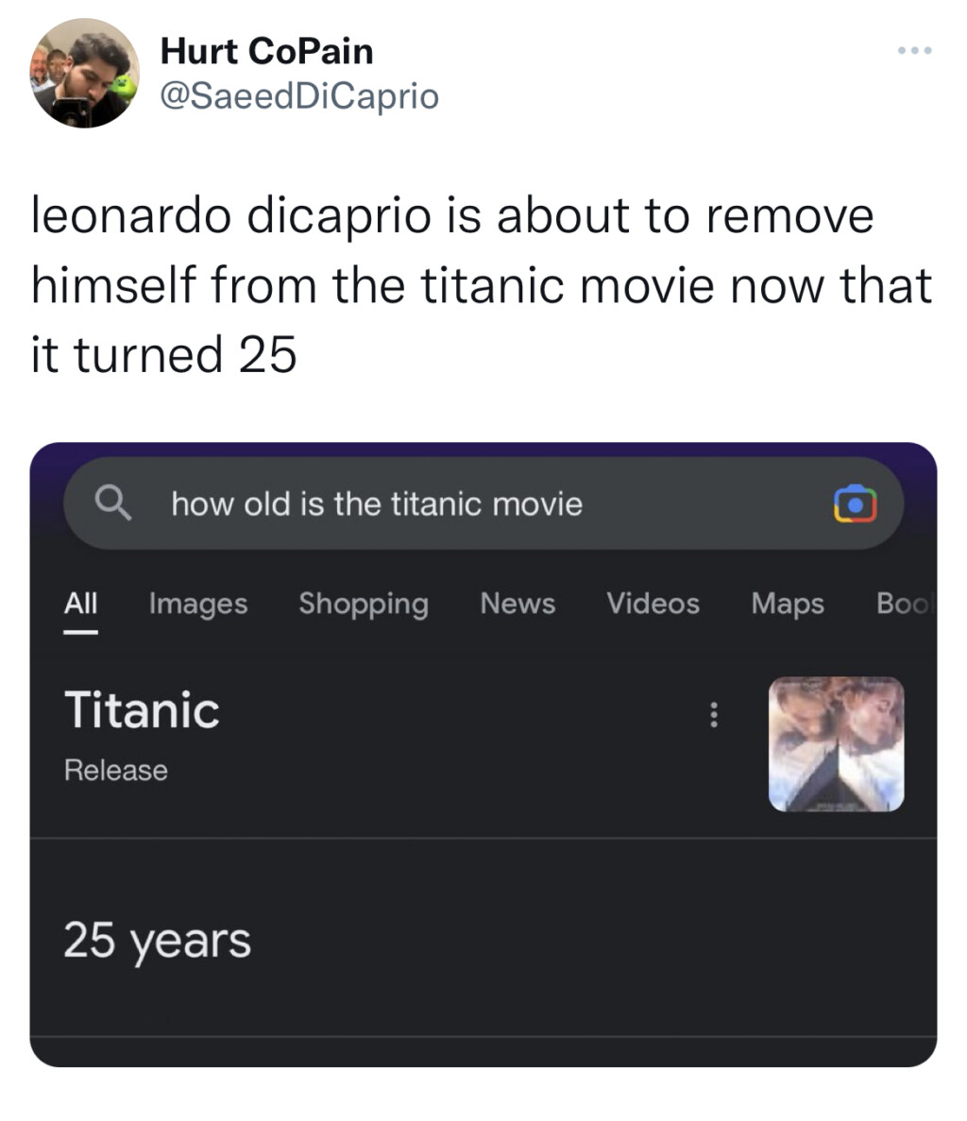Open the Titanic result's vertical three-dot menu
This screenshot has width=967, height=1121.
click(714, 715)
